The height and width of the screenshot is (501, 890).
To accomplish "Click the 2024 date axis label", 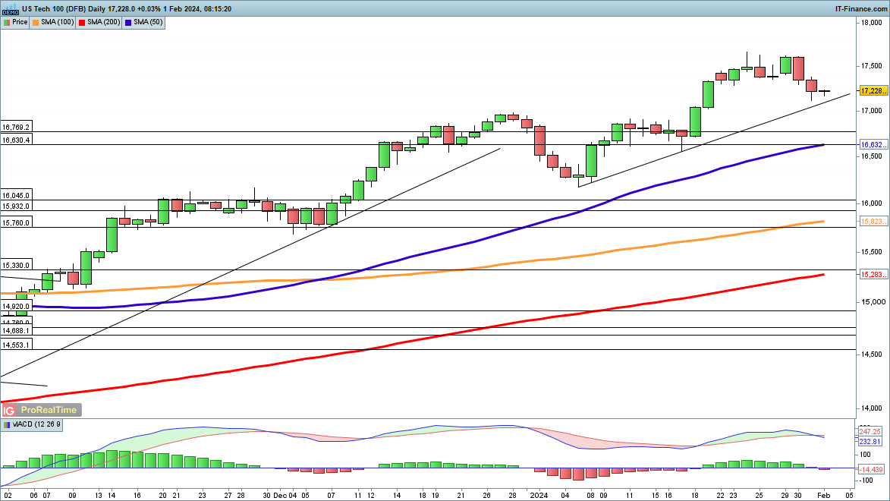I will [539, 496].
